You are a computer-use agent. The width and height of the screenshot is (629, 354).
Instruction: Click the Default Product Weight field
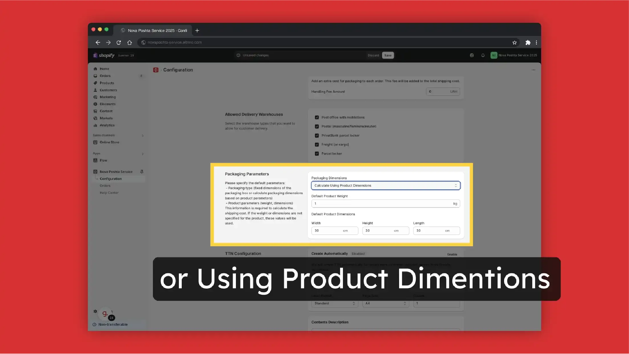click(382, 204)
